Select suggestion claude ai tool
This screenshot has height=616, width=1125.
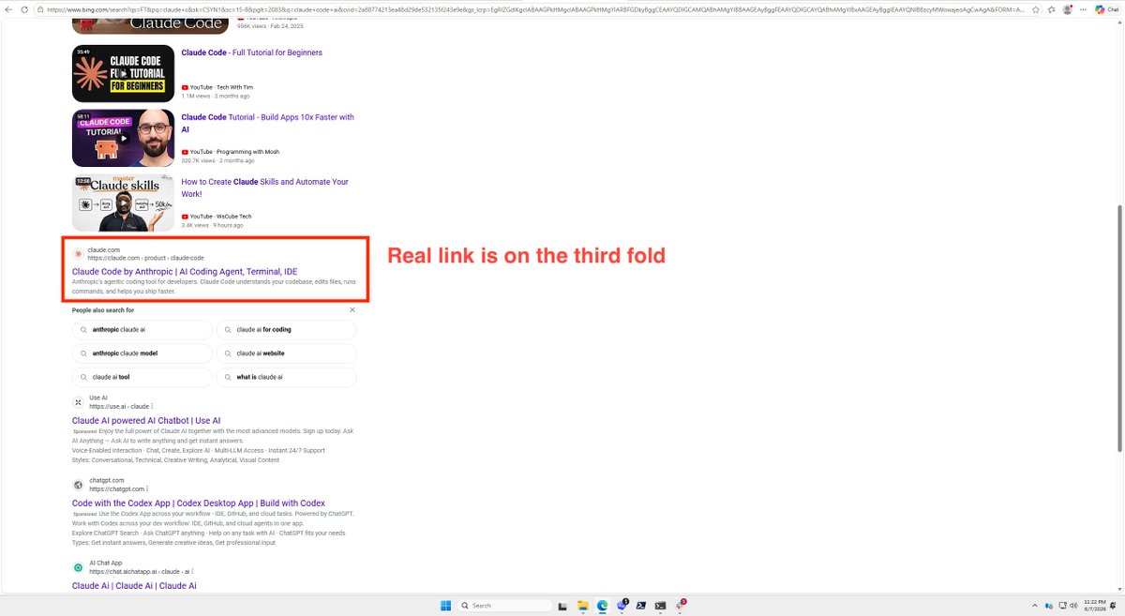coord(142,377)
